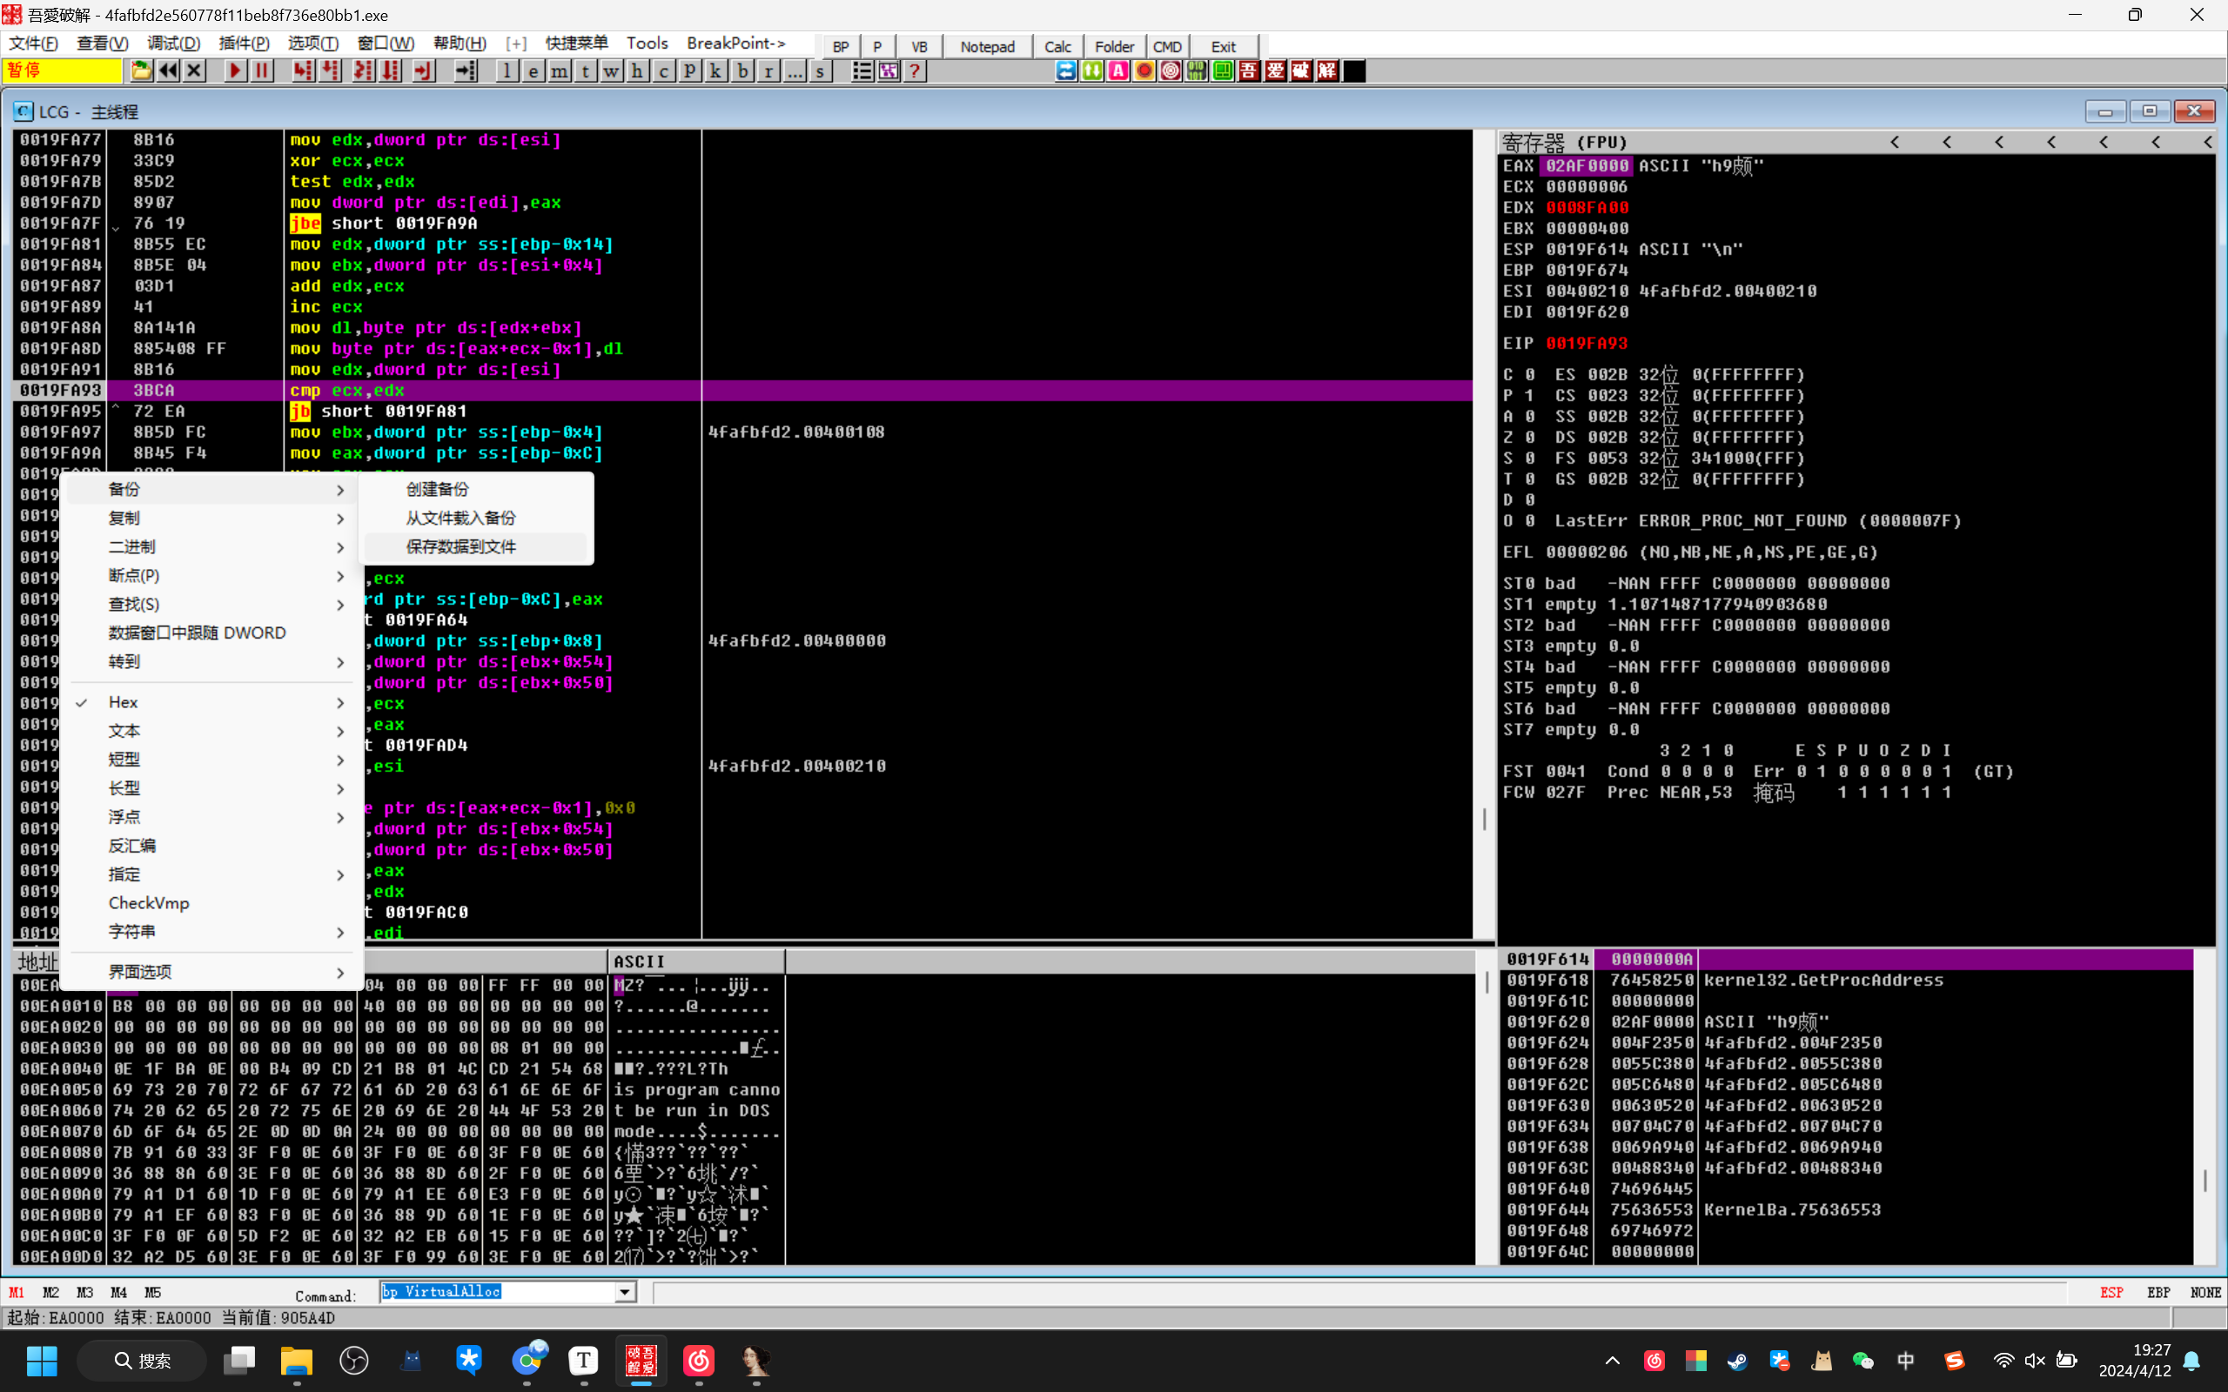Click the Trace into toolbar icon

point(364,70)
